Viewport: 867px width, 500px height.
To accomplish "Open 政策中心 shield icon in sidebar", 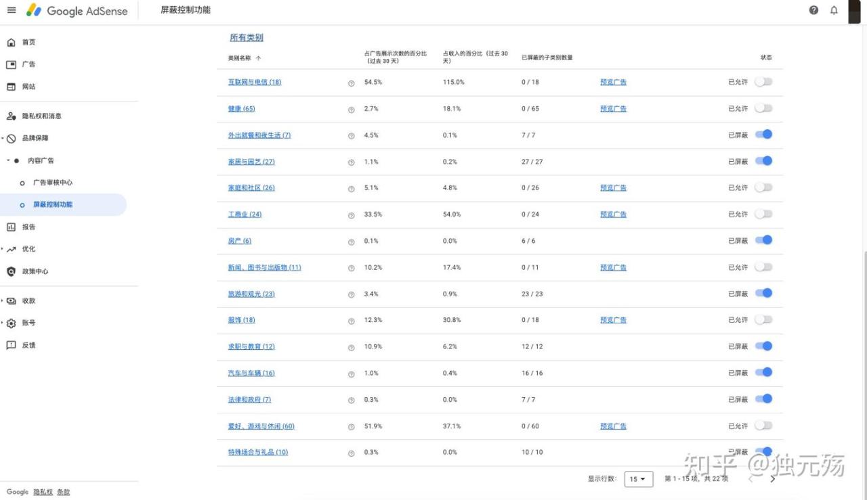I will pyautogui.click(x=11, y=271).
